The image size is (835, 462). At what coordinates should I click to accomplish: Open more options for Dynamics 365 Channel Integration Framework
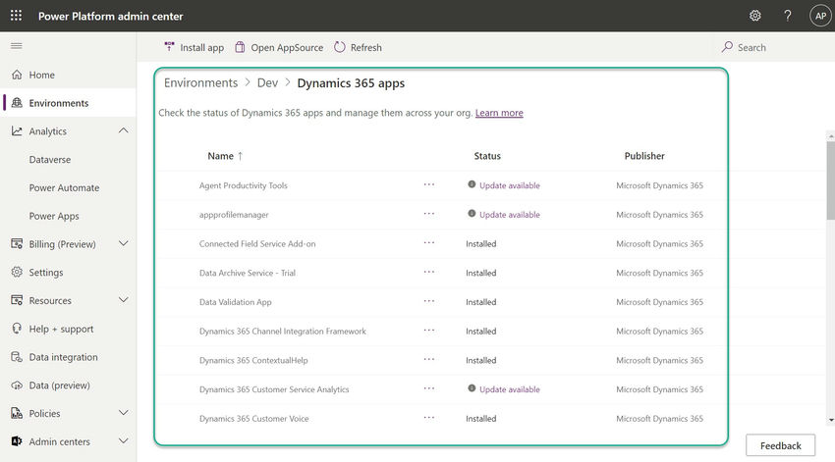(429, 331)
